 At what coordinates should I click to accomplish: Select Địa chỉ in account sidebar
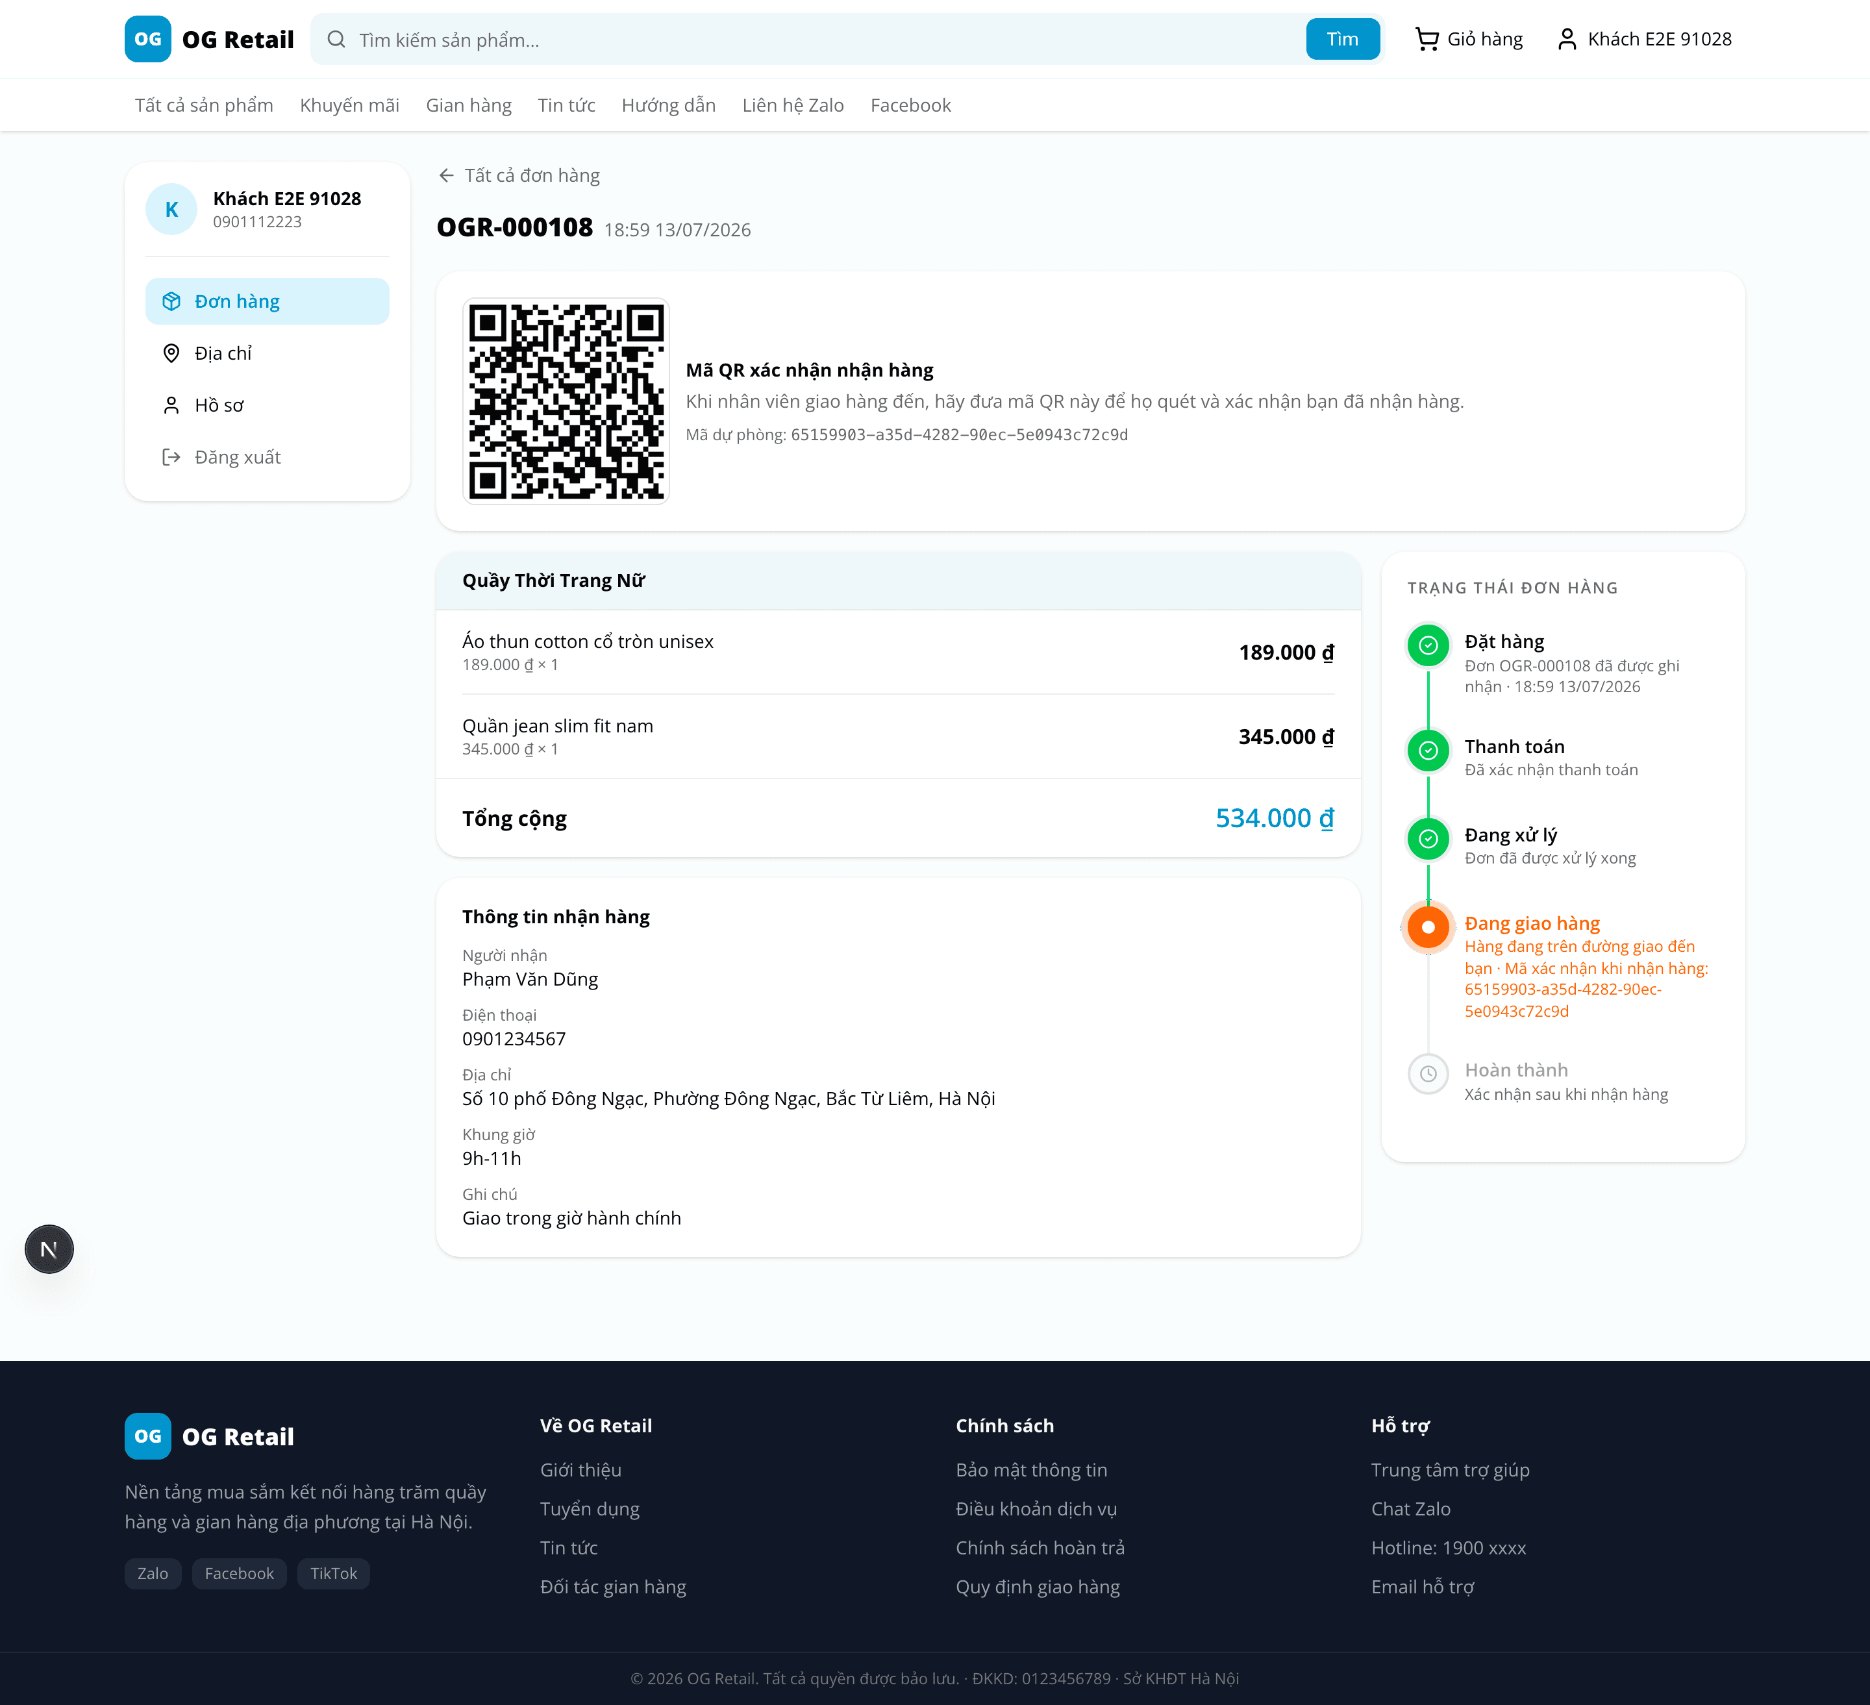[267, 353]
